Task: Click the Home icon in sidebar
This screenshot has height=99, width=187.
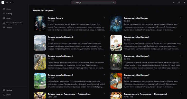Action: tap(4, 9)
